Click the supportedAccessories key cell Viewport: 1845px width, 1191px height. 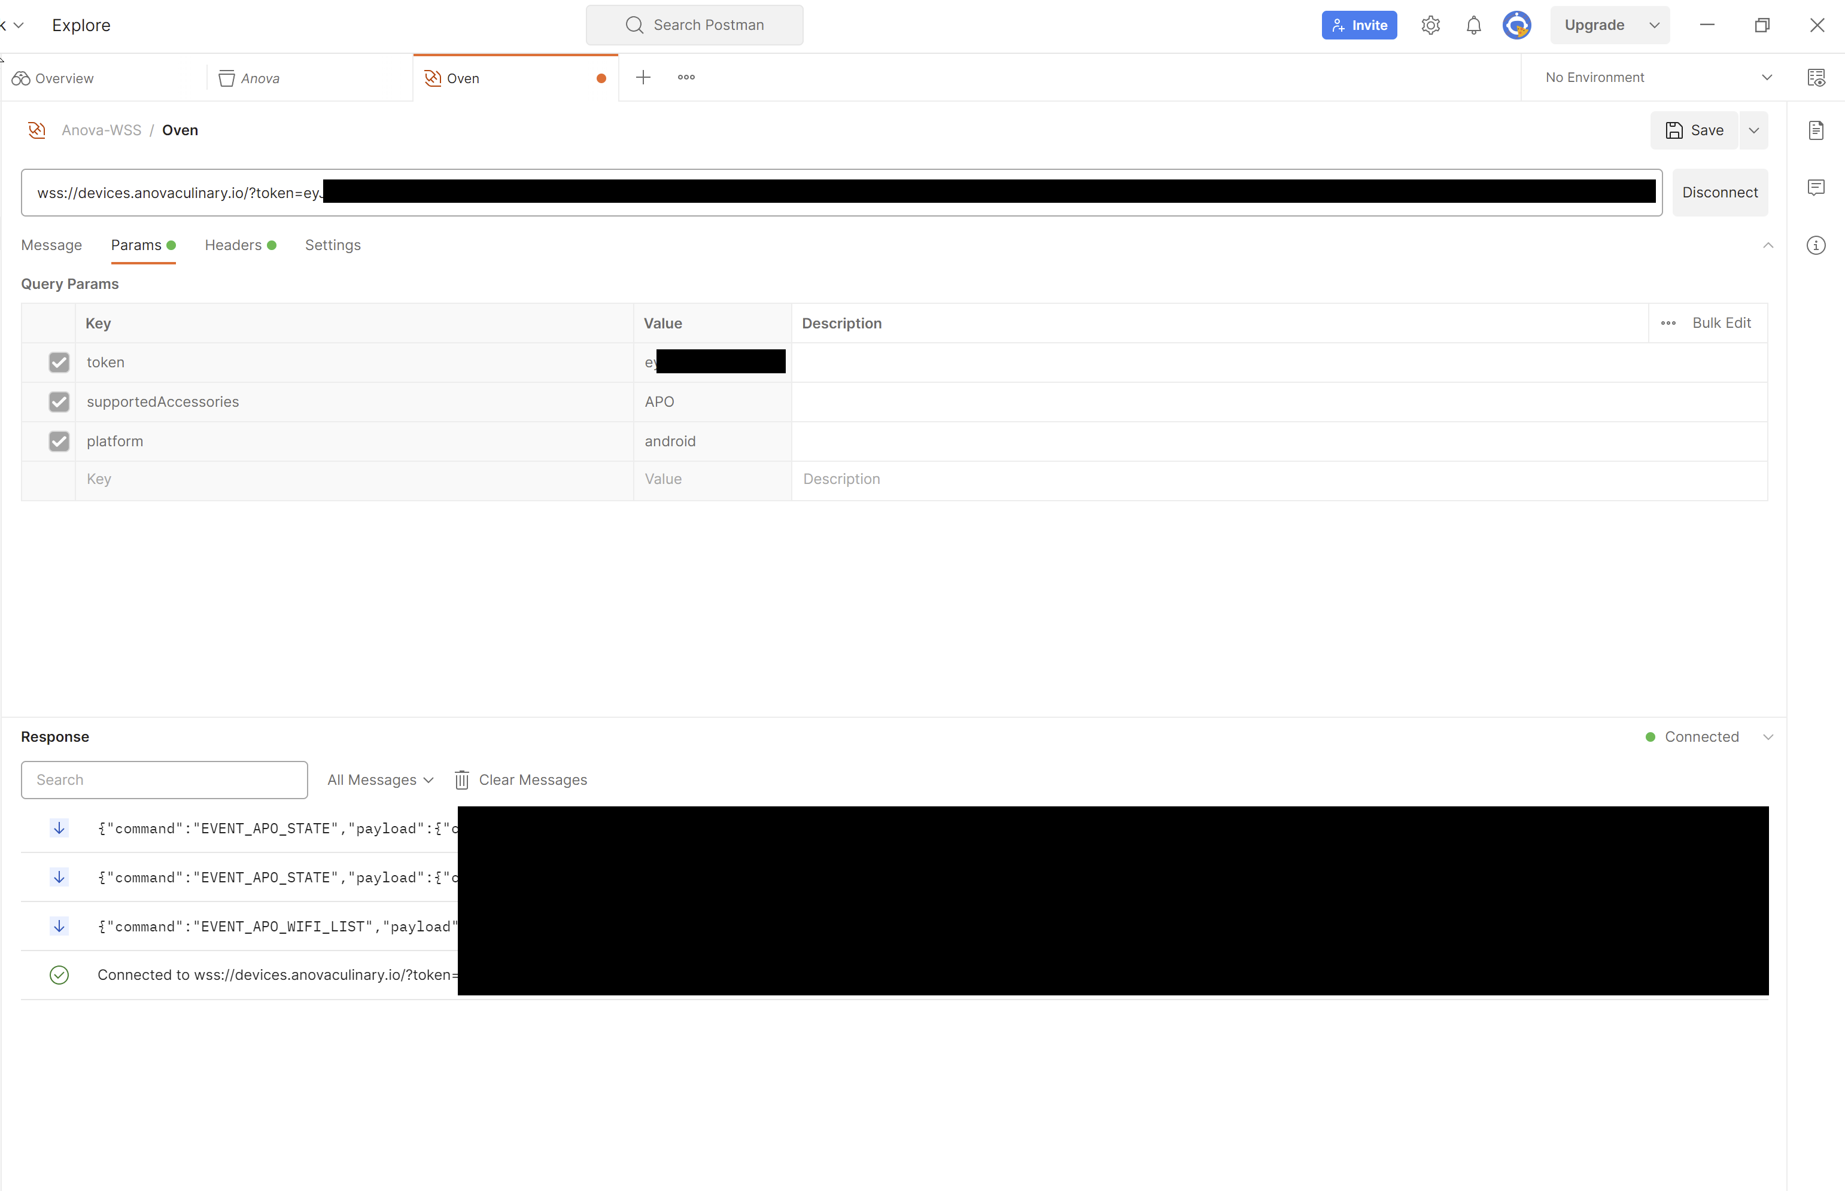[354, 402]
